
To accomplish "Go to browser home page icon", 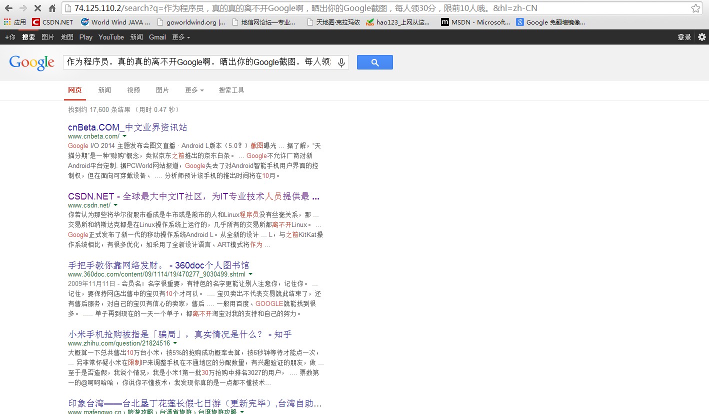I will (x=52, y=8).
